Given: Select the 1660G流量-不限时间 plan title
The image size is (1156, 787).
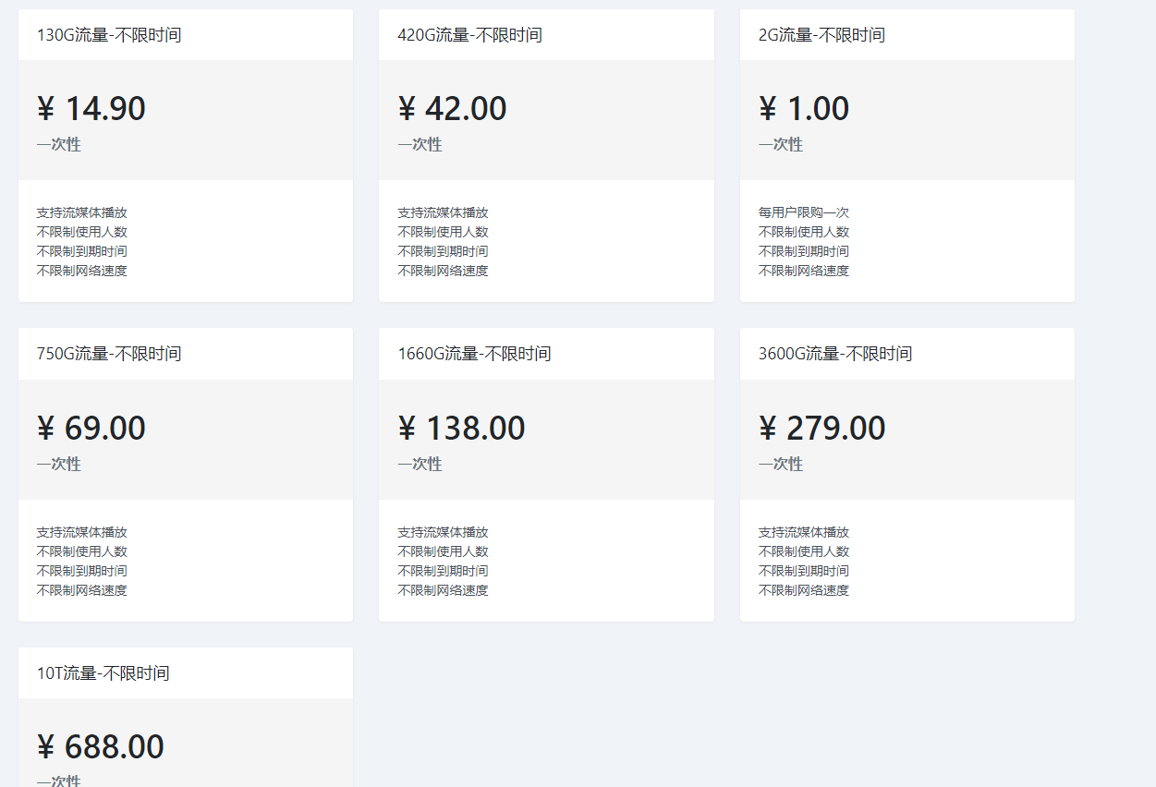Looking at the screenshot, I should (474, 354).
